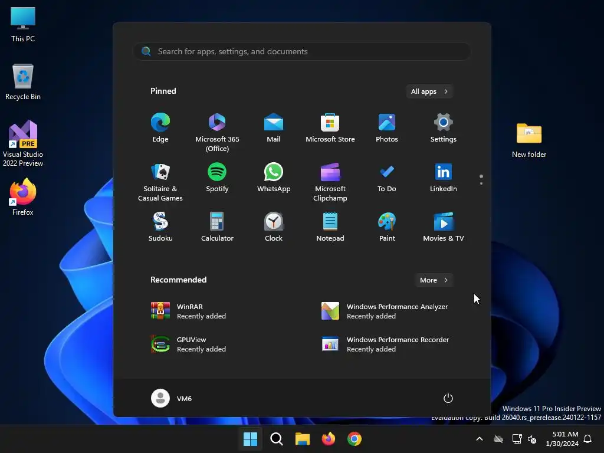Screen dimensions: 604x453
Task: Open Edge from pinned apps
Action: pyautogui.click(x=160, y=128)
